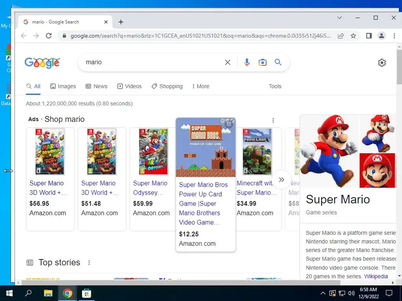402x301 pixels.
Task: Click the vertical page scrollbar thumb
Action: [x=399, y=67]
